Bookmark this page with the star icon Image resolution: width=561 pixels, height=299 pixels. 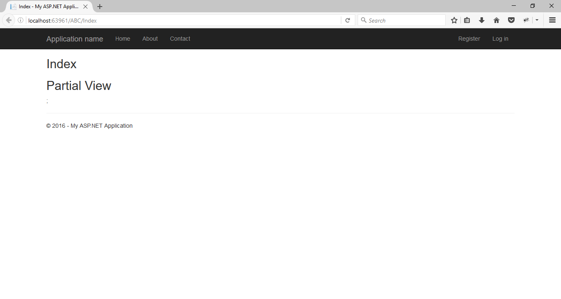pos(454,20)
